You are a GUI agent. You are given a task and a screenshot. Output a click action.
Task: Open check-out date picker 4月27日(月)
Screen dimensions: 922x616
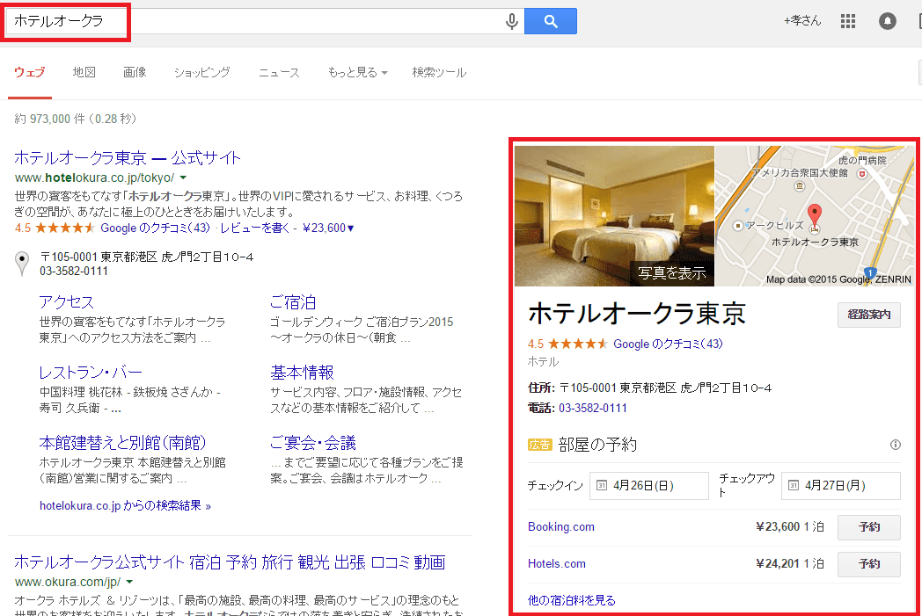[x=841, y=485]
